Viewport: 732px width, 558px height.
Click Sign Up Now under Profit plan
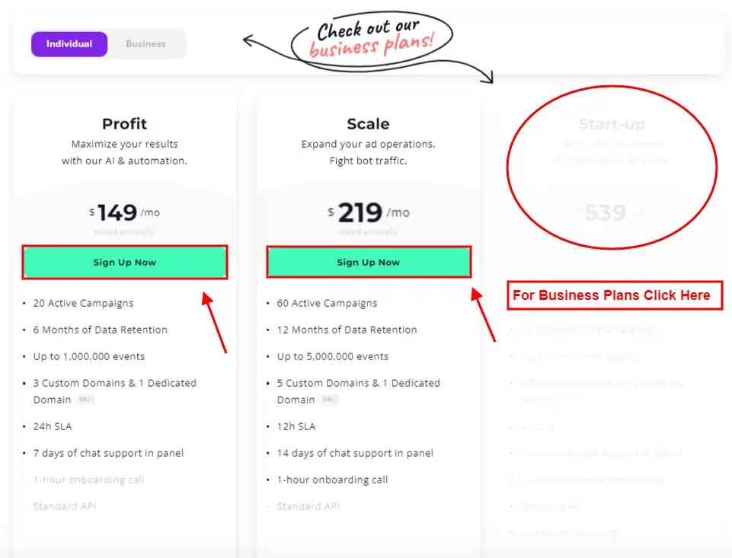click(x=125, y=263)
